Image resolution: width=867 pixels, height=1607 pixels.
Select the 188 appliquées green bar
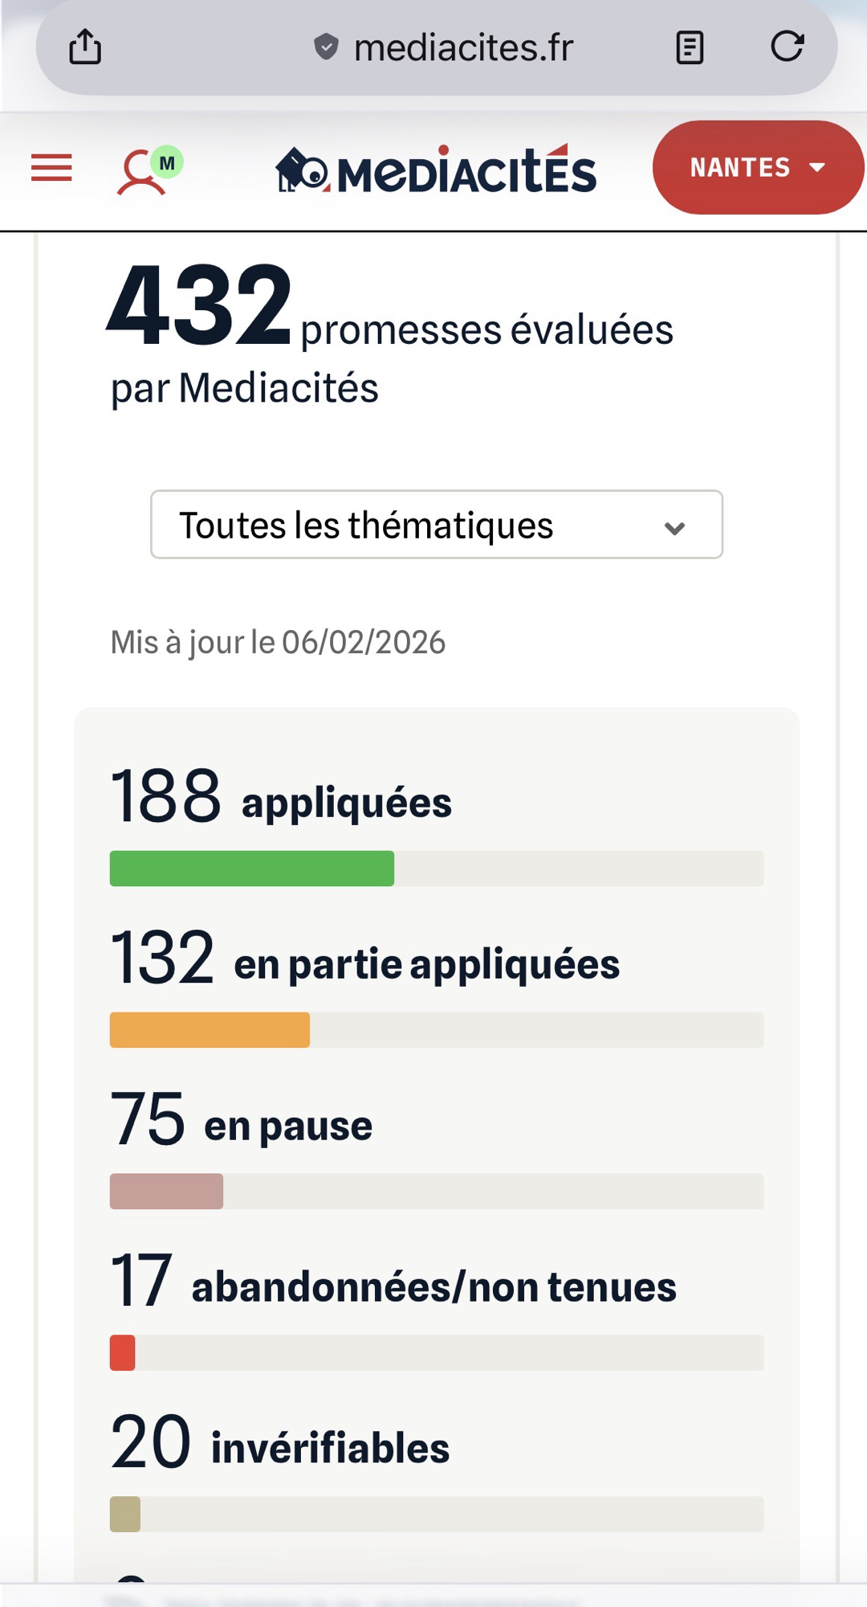(252, 869)
